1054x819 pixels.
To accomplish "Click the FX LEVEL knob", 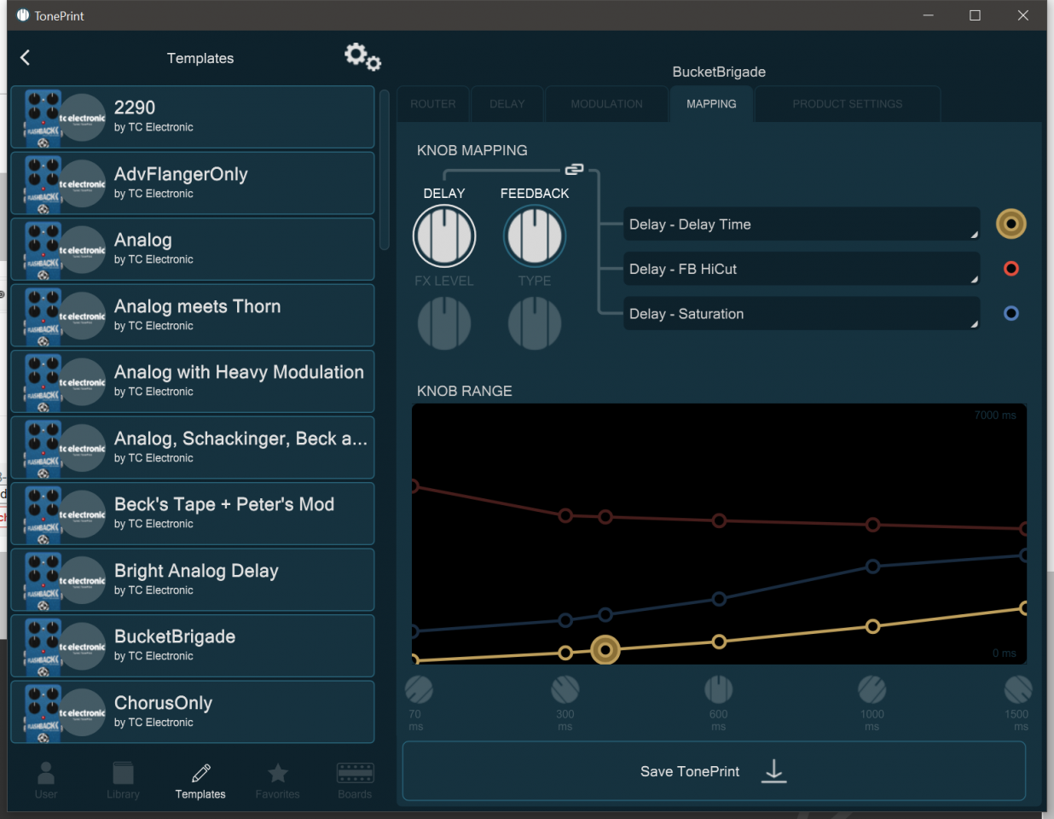I will (444, 323).
